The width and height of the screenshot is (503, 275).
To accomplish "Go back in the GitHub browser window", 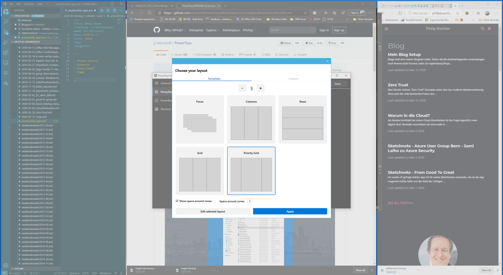I will (133, 13).
